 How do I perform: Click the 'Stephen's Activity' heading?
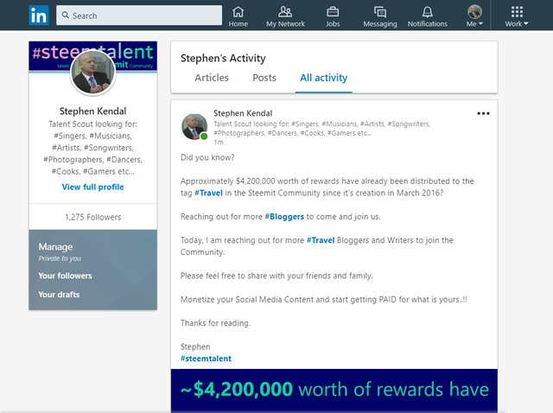point(223,58)
